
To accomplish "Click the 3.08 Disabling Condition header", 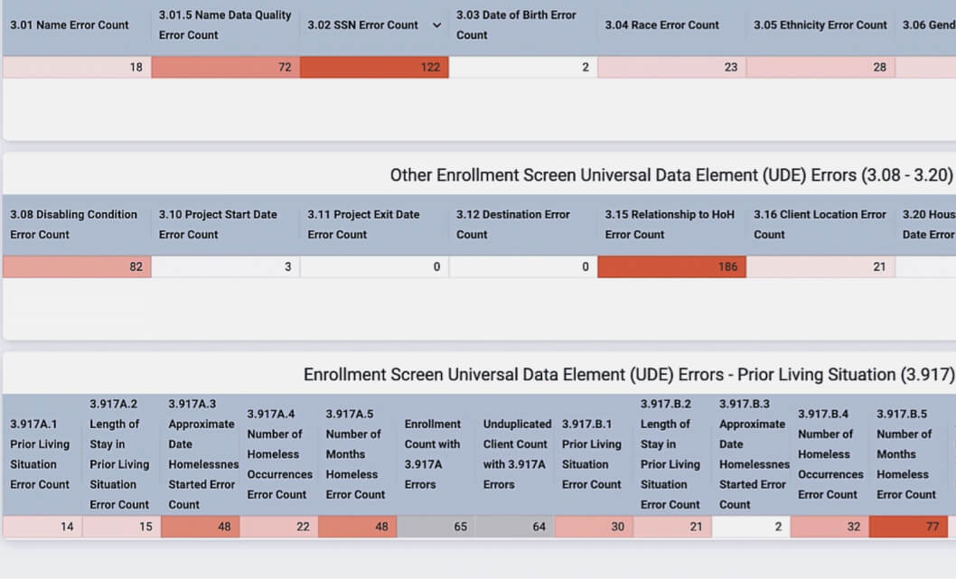I will pyautogui.click(x=72, y=224).
